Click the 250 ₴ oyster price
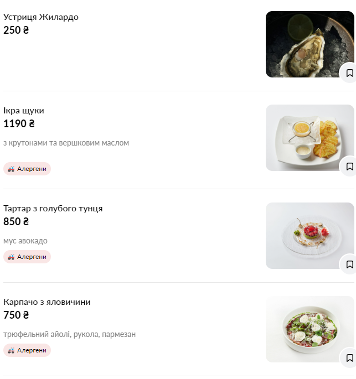The height and width of the screenshot is (379, 356). [16, 30]
